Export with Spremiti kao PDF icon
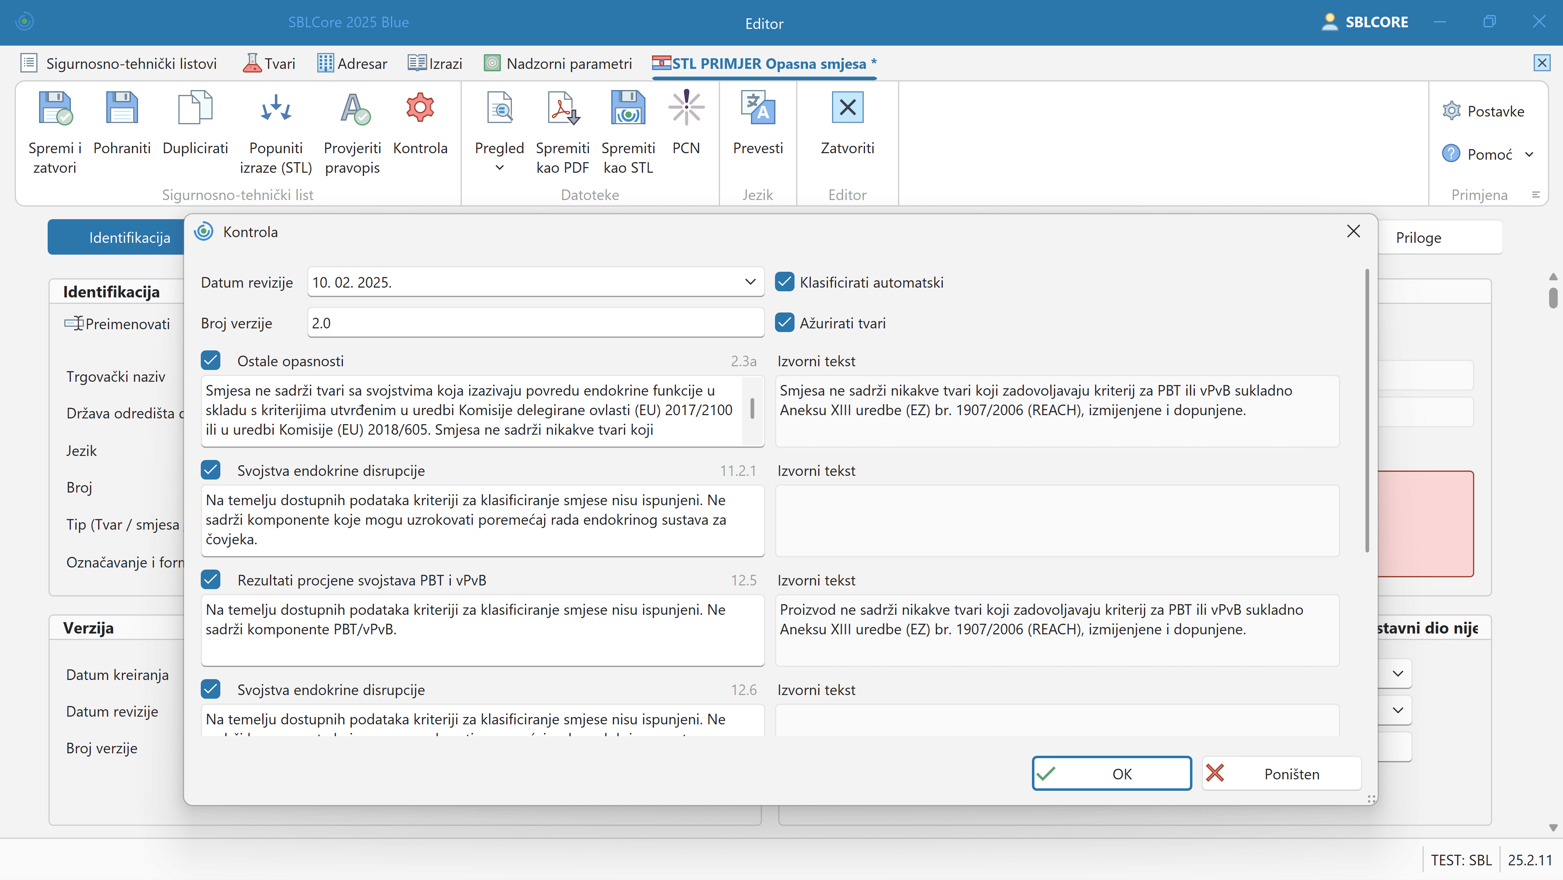 [562, 109]
